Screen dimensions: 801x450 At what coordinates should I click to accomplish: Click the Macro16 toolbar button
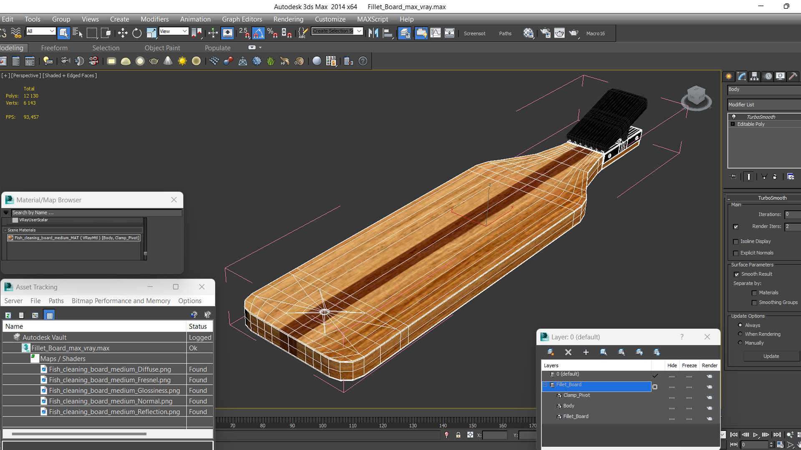tap(595, 33)
